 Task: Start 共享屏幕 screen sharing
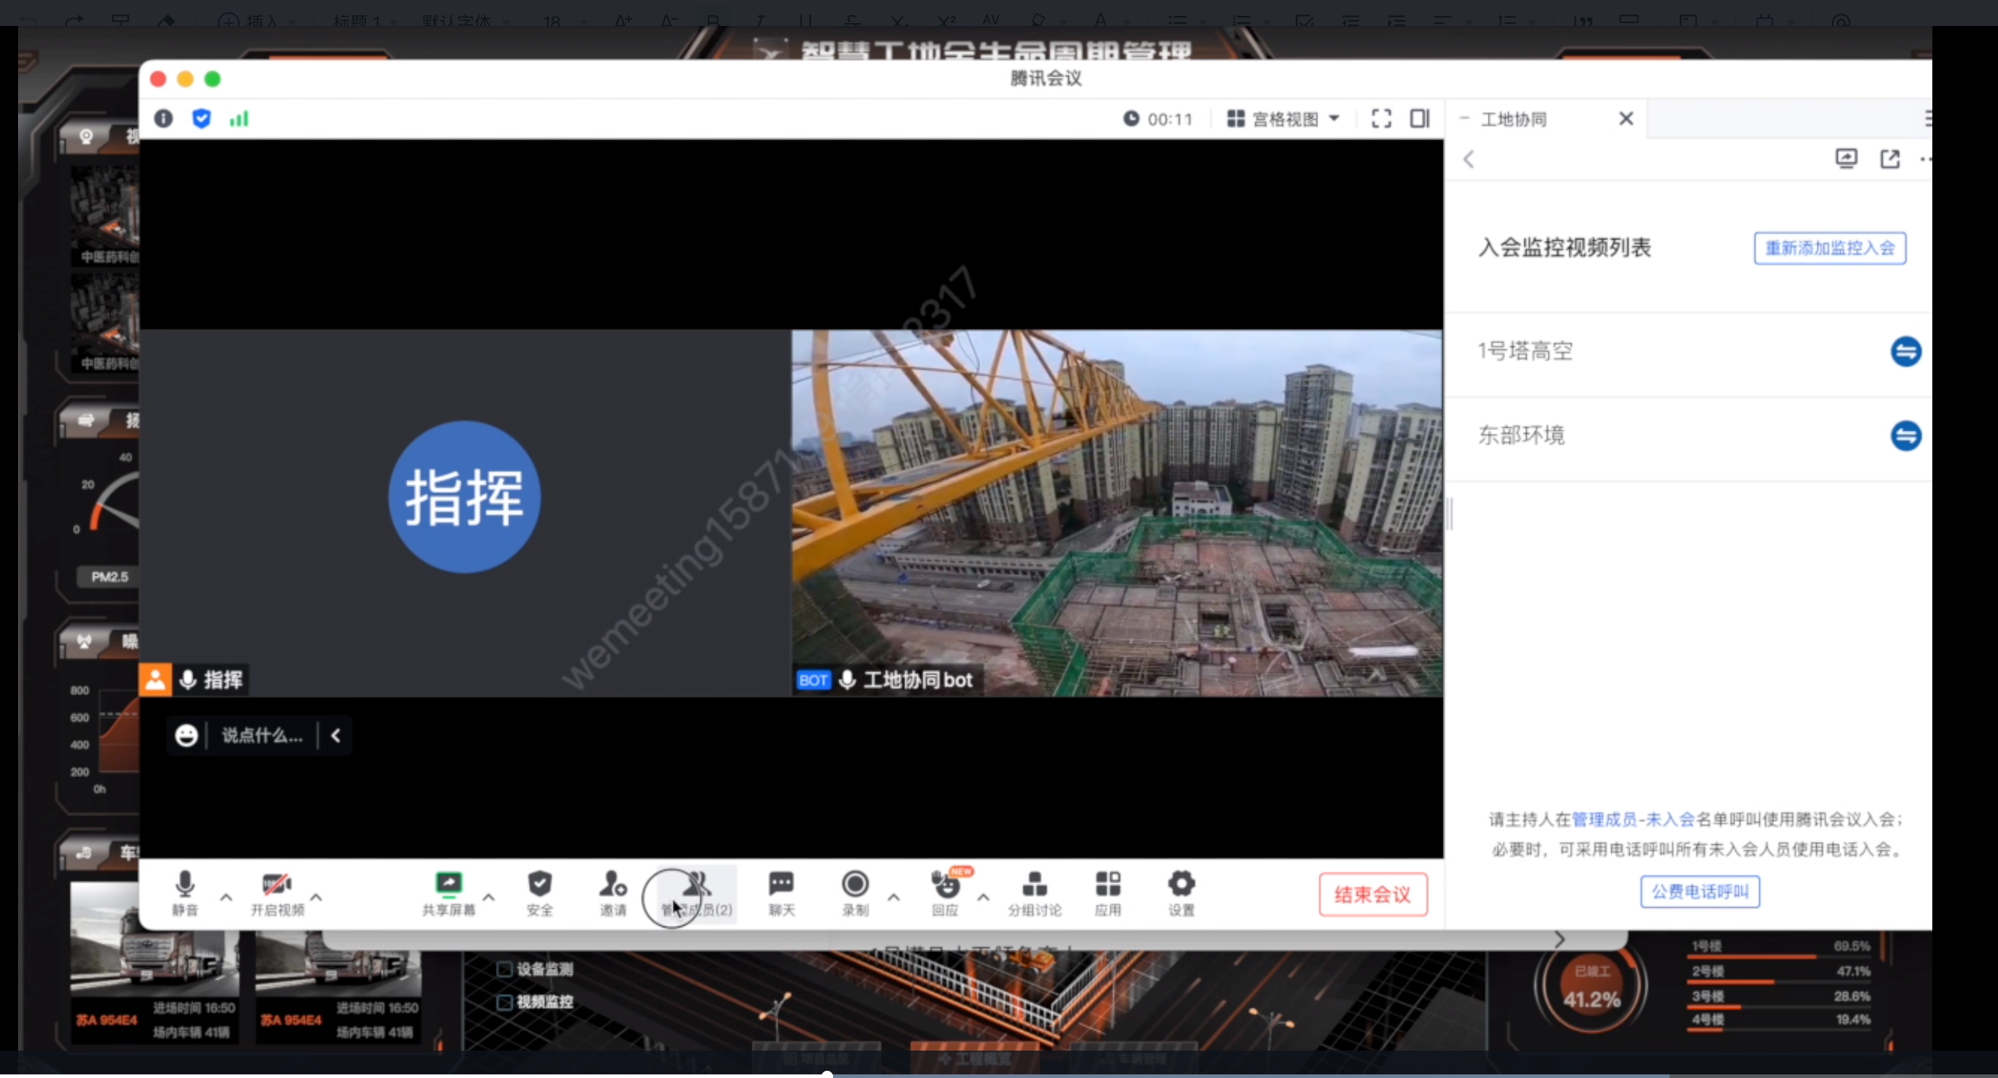click(448, 893)
